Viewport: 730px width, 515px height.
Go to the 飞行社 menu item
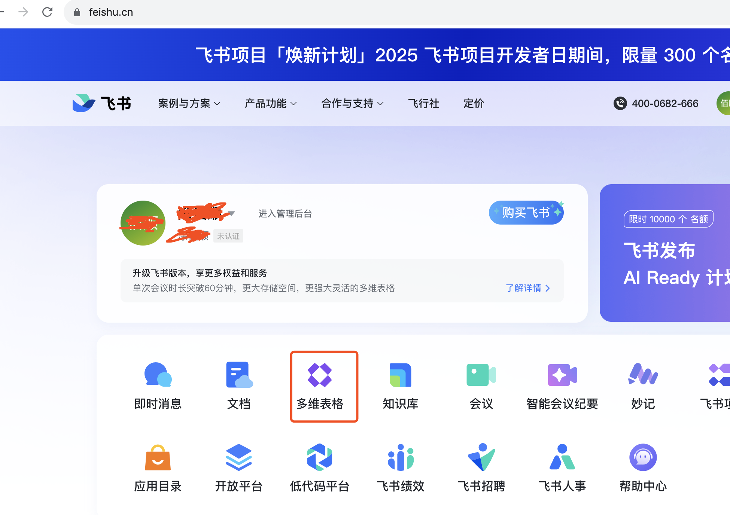[423, 104]
